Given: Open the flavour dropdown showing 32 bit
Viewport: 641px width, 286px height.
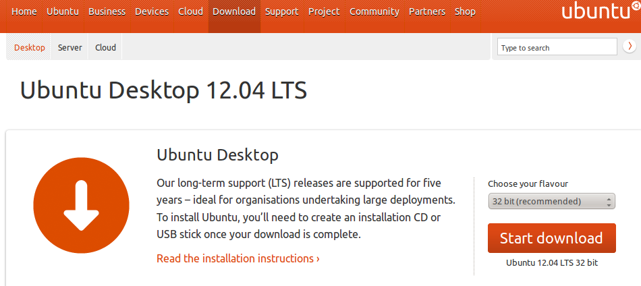Looking at the screenshot, I should tap(551, 201).
